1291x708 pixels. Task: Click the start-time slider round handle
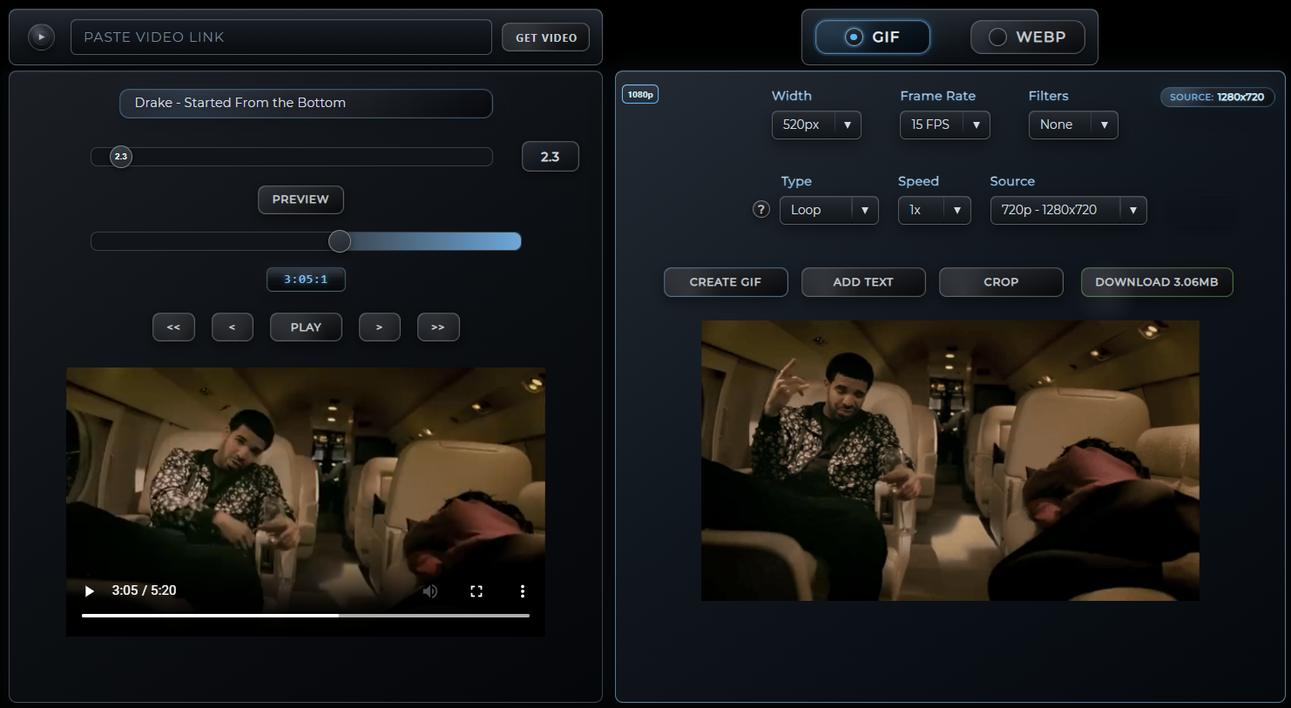[340, 241]
